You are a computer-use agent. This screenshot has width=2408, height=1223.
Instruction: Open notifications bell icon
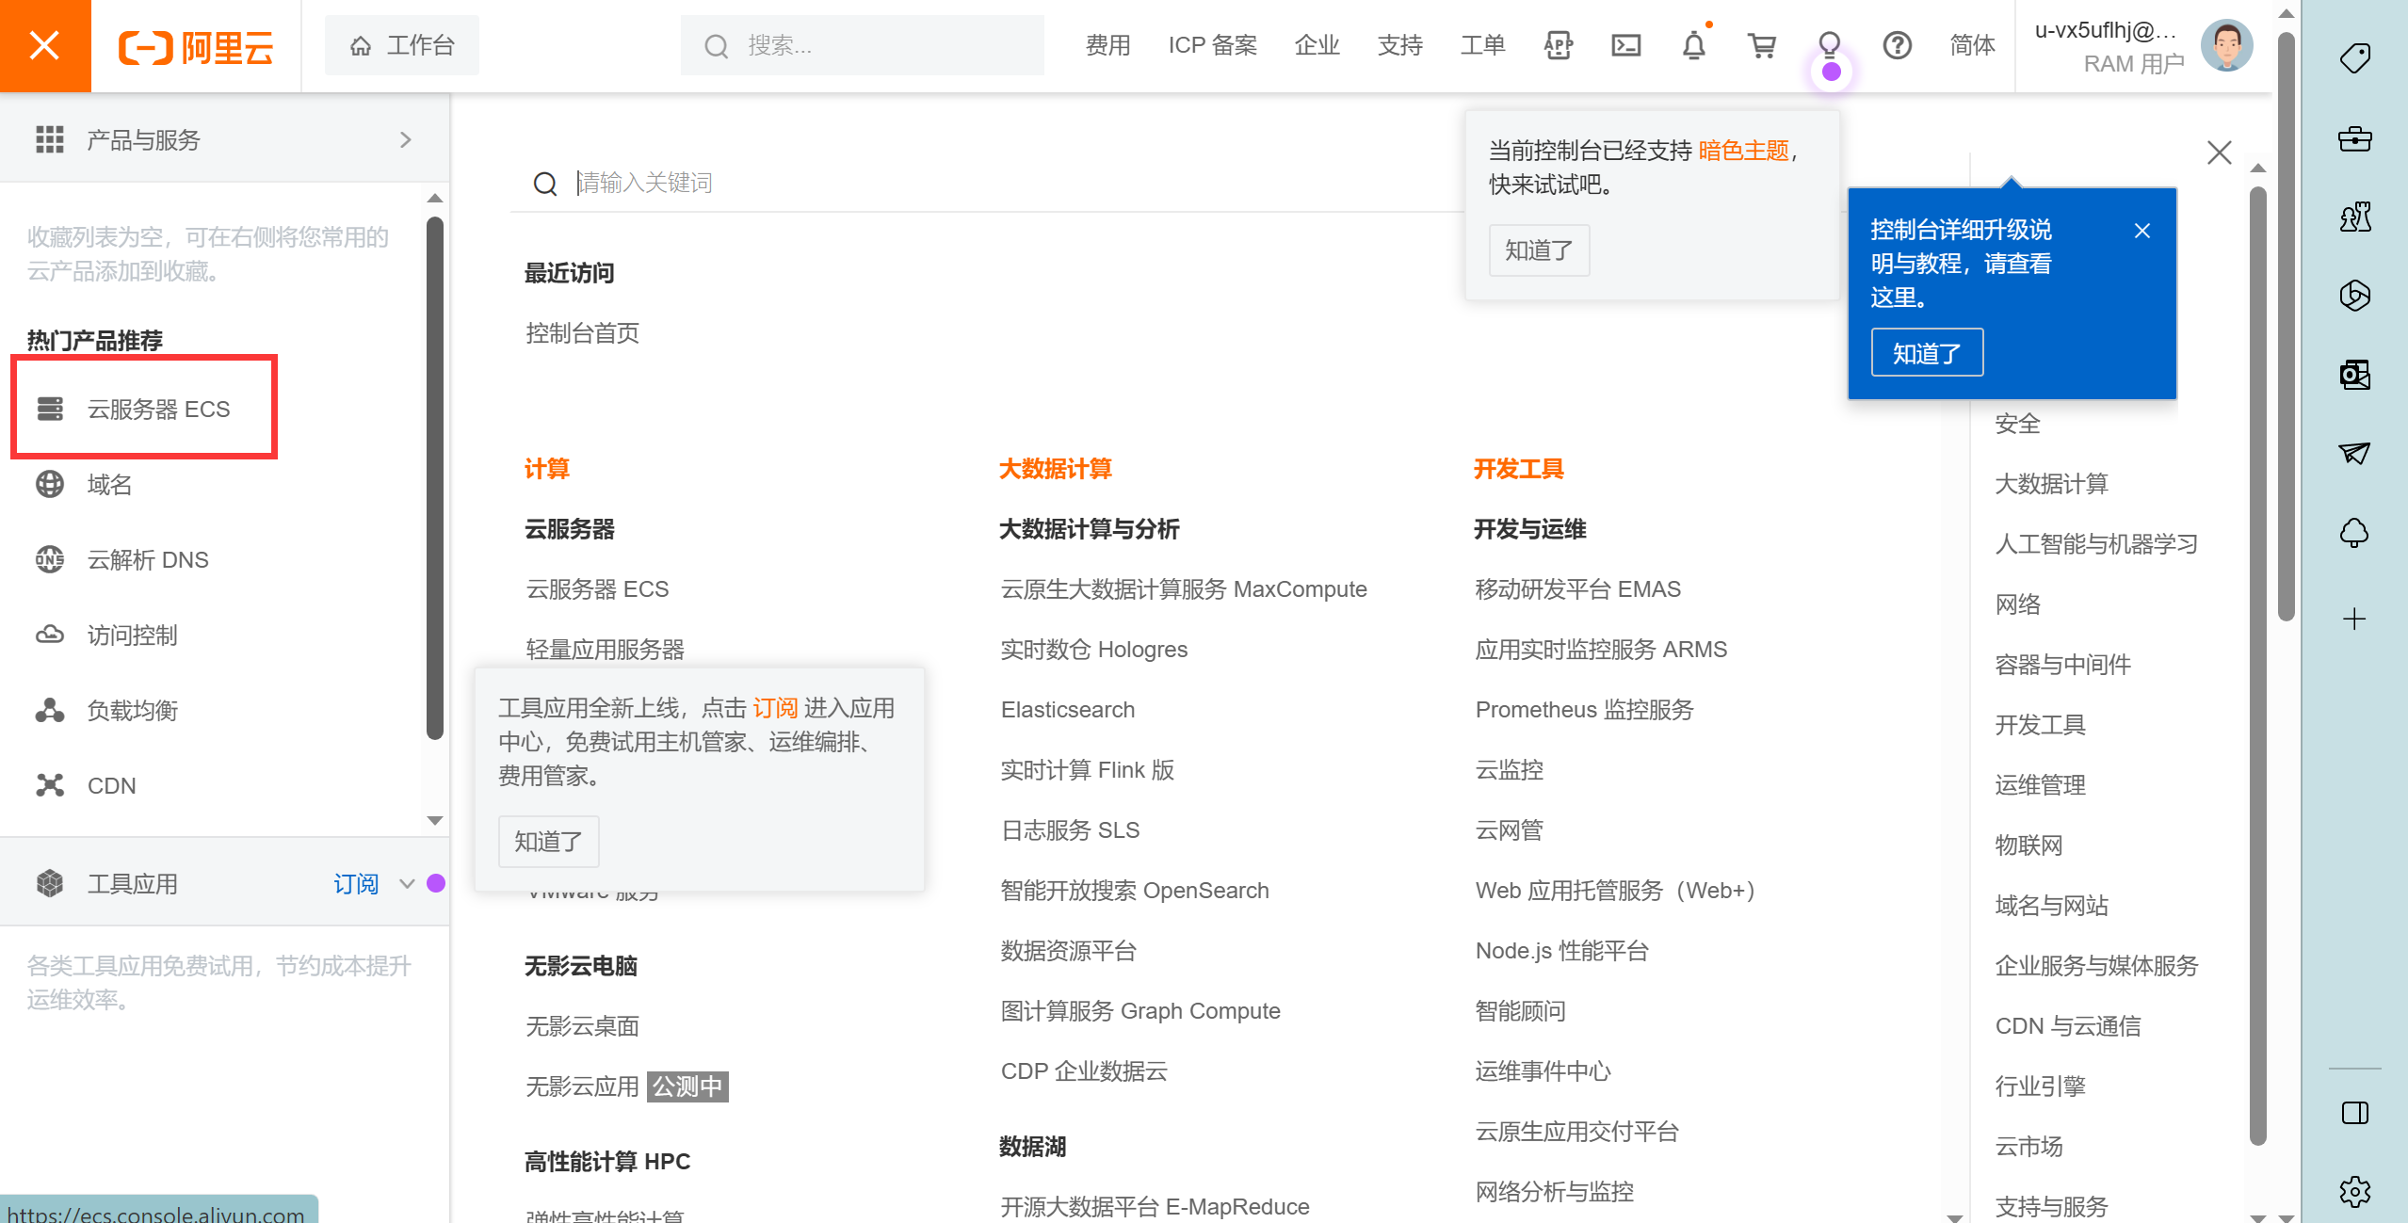pos(1693,45)
